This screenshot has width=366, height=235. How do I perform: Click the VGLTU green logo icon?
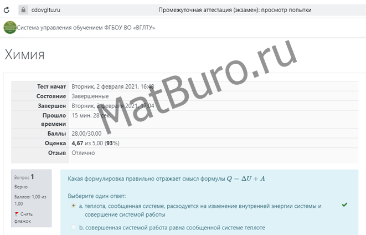10,28
